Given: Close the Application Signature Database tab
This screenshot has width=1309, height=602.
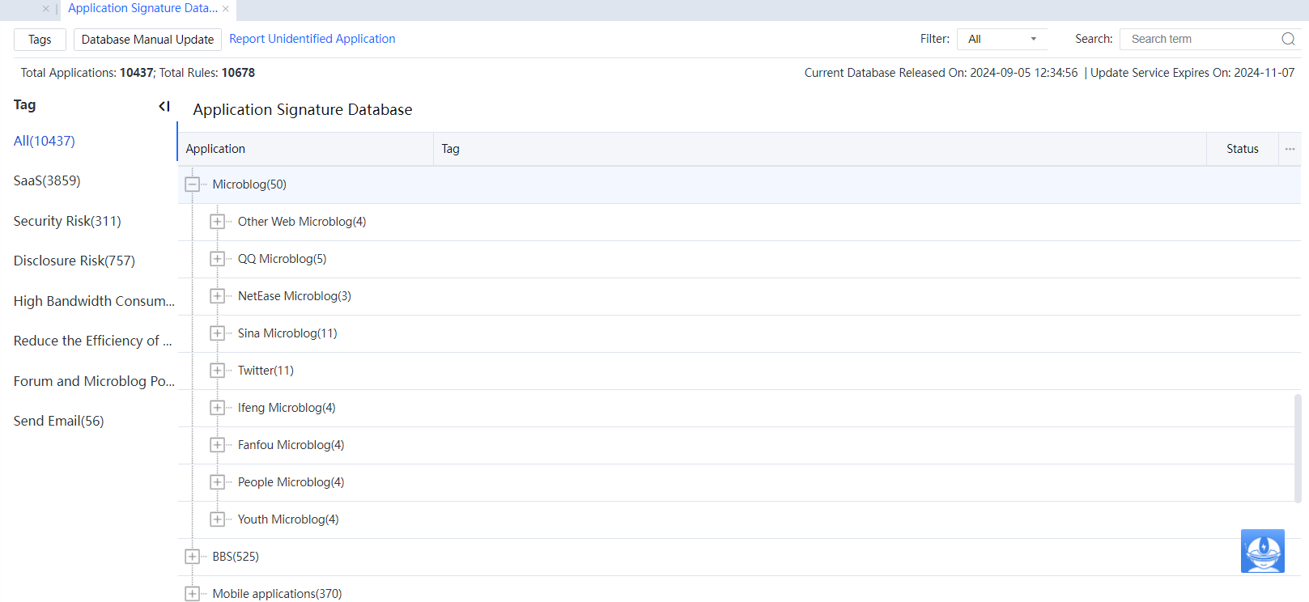Looking at the screenshot, I should (226, 9).
